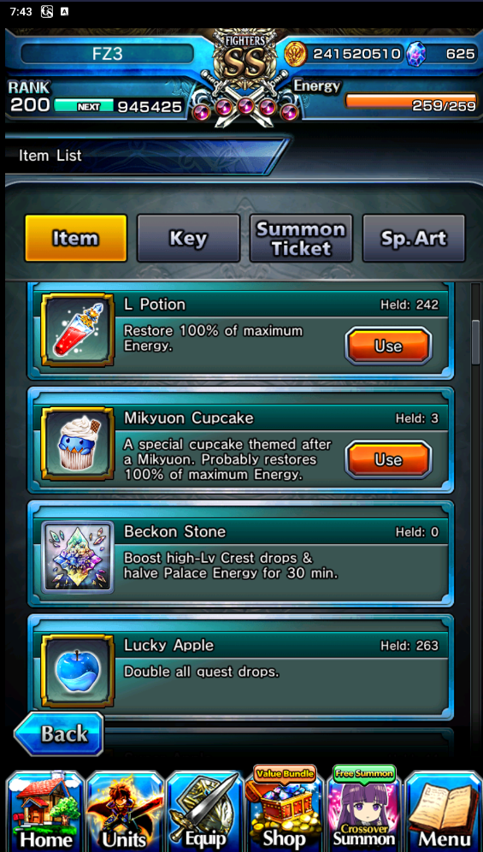
Task: Open the Units screen
Action: [x=125, y=811]
